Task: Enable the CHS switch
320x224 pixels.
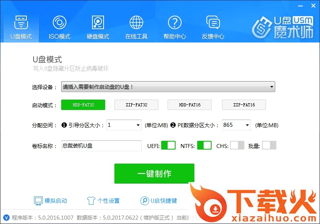Action: click(237, 146)
